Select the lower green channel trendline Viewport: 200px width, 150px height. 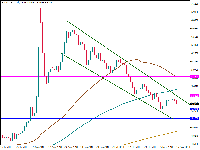100,75
